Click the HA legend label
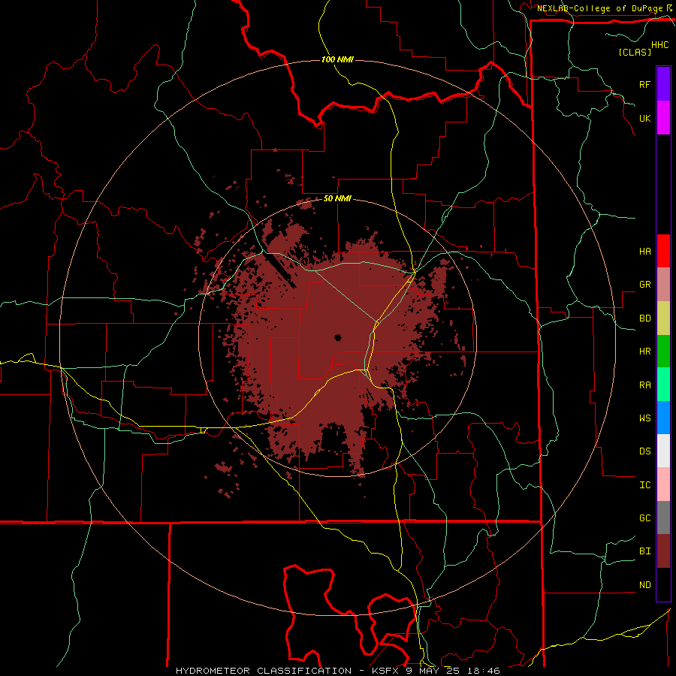Viewport: 676px width, 676px height. [644, 251]
